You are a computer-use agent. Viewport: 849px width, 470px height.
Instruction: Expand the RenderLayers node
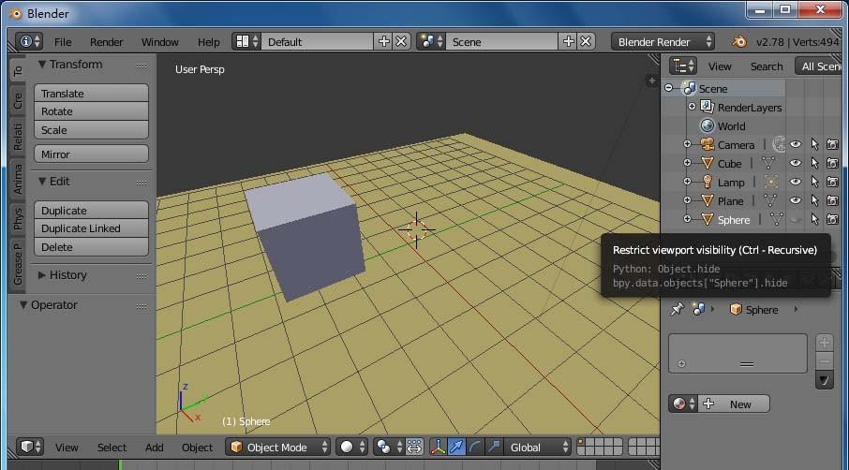point(692,107)
